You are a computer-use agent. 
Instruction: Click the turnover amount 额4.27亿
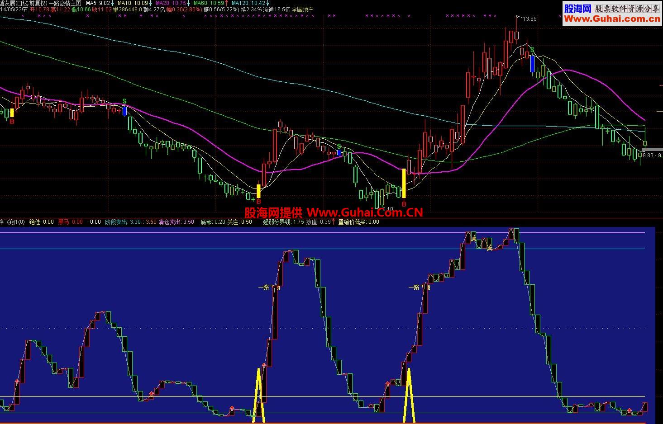(154, 9)
